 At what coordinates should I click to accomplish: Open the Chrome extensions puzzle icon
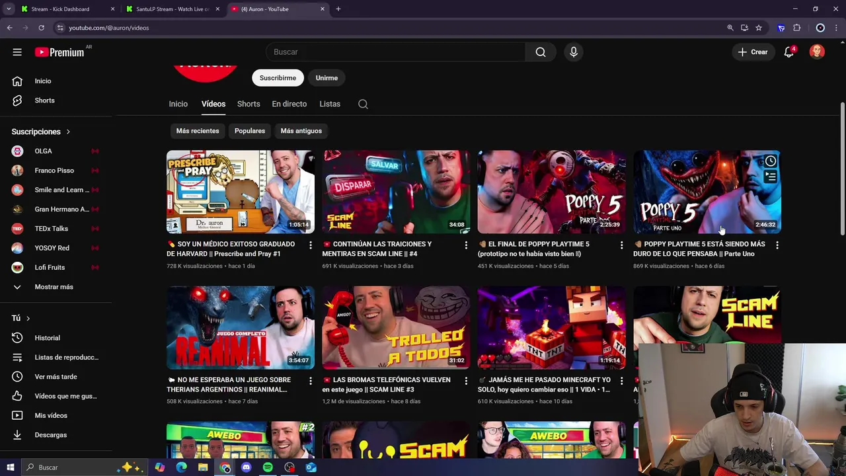click(796, 28)
